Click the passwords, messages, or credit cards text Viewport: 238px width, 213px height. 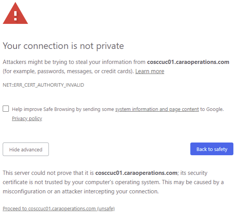[x=85, y=71]
